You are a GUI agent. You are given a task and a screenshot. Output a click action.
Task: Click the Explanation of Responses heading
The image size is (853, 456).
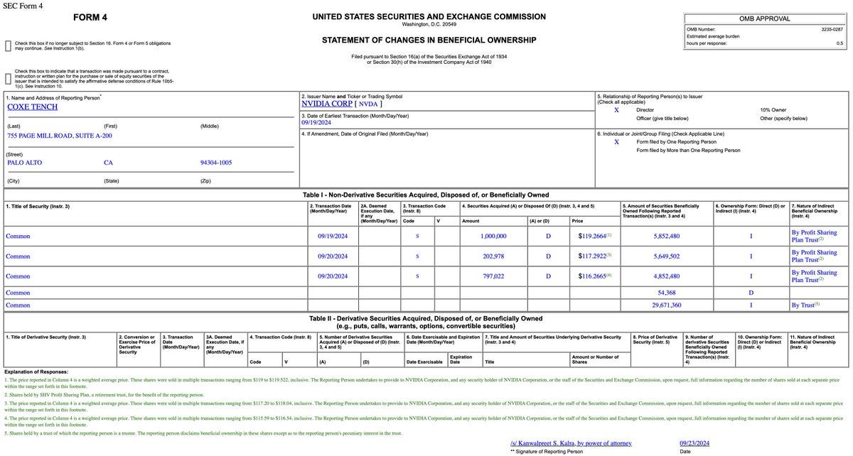[36, 371]
